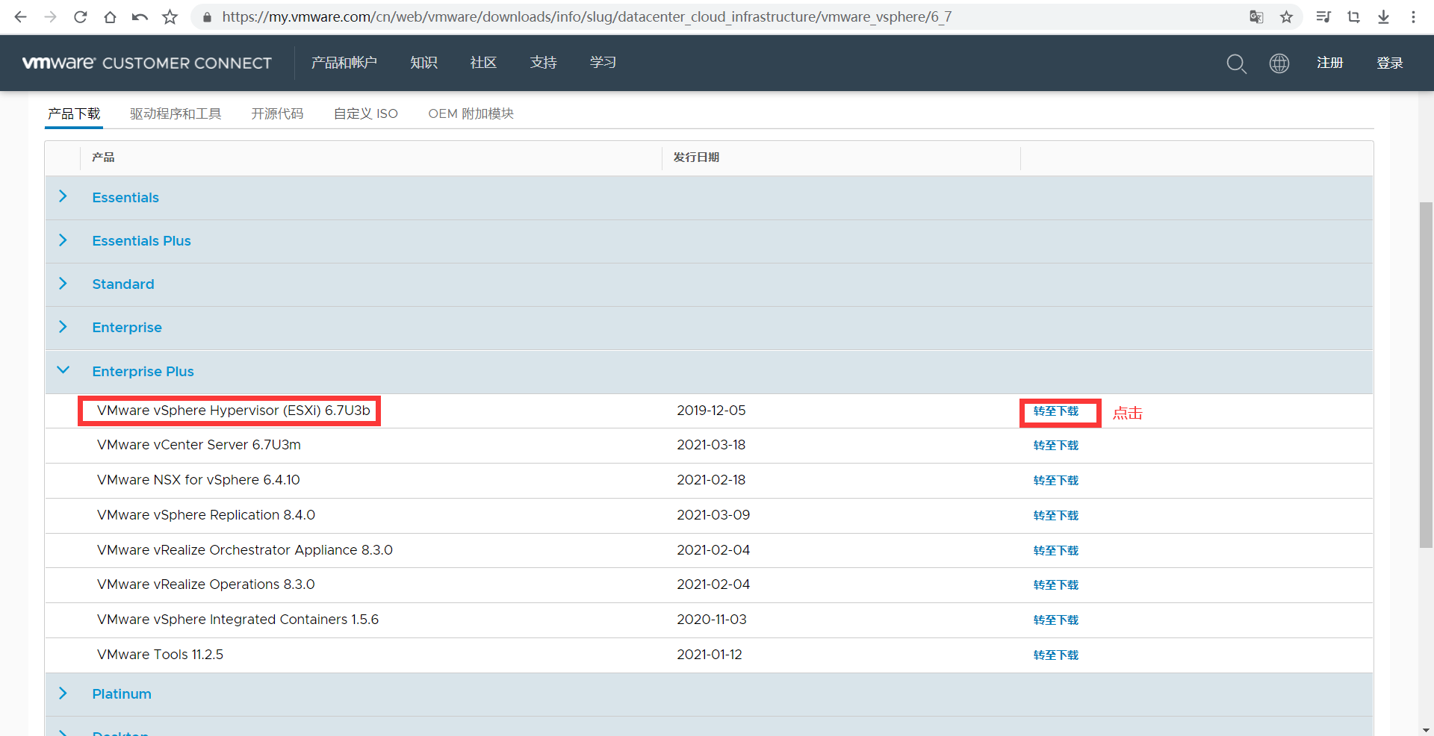
Task: Reload the page with the refresh icon
Action: (80, 16)
